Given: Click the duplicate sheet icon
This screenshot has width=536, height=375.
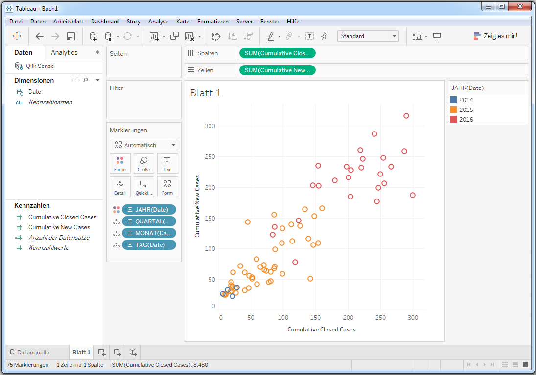Looking at the screenshot, I should pos(174,36).
